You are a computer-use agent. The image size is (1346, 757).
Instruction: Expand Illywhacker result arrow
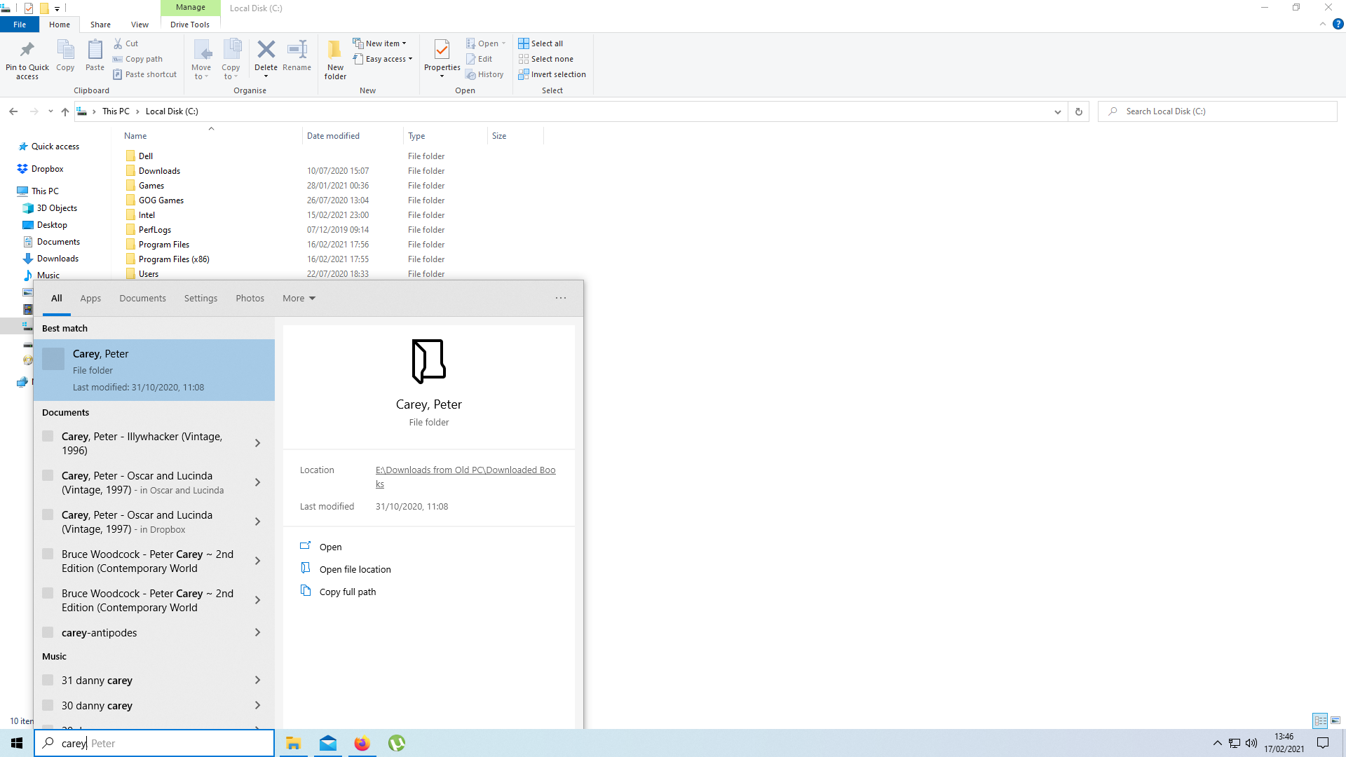click(x=257, y=443)
